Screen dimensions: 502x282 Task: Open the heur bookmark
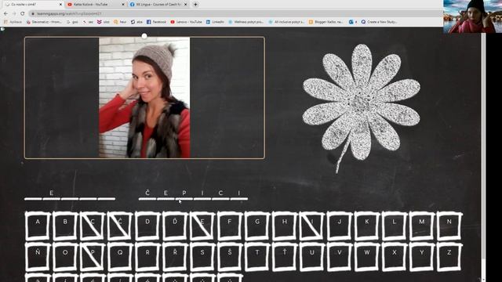click(120, 22)
